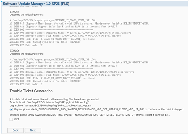
Task: Click the MIGRATE_UT_00025_DDNTF_IMP.LOG path line
Action: pos(52,20)
